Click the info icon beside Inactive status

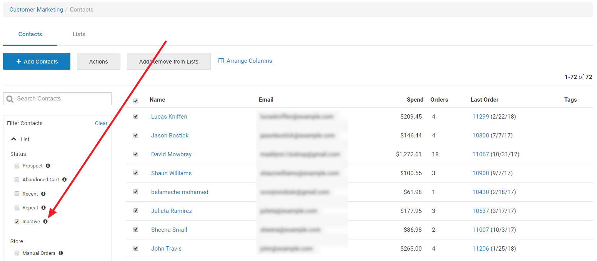pos(46,221)
